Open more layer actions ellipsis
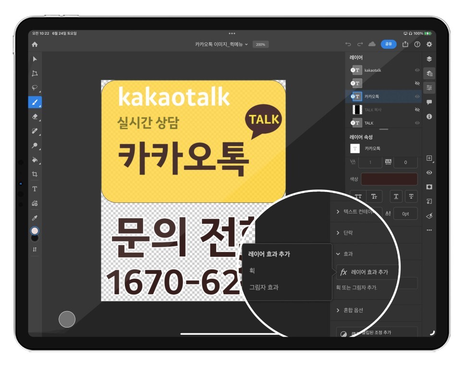Viewport: 464px width, 367px height. pos(429,230)
